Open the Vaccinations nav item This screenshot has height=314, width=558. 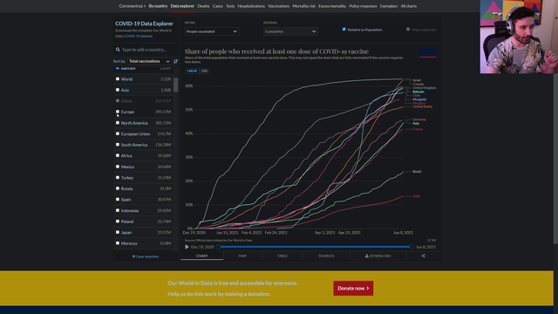[279, 6]
